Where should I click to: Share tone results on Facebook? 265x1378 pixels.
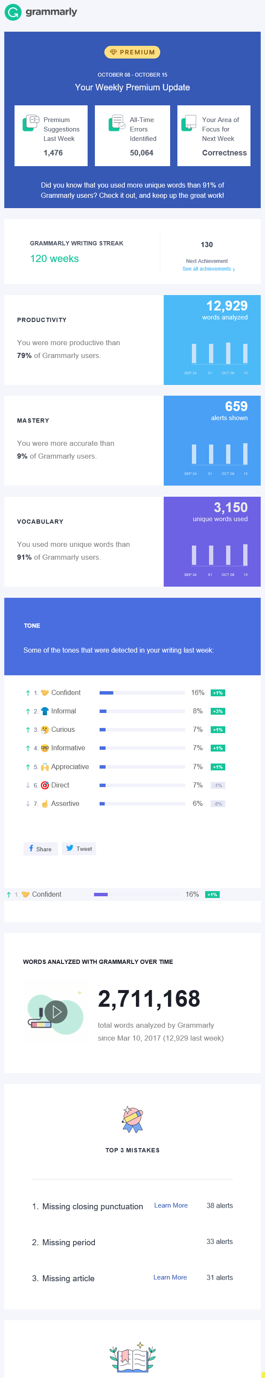(41, 849)
